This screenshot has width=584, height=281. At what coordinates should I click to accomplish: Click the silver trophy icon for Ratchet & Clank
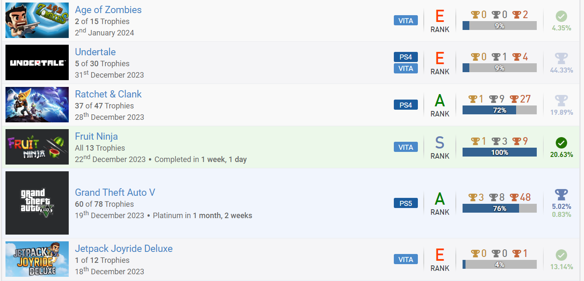494,99
